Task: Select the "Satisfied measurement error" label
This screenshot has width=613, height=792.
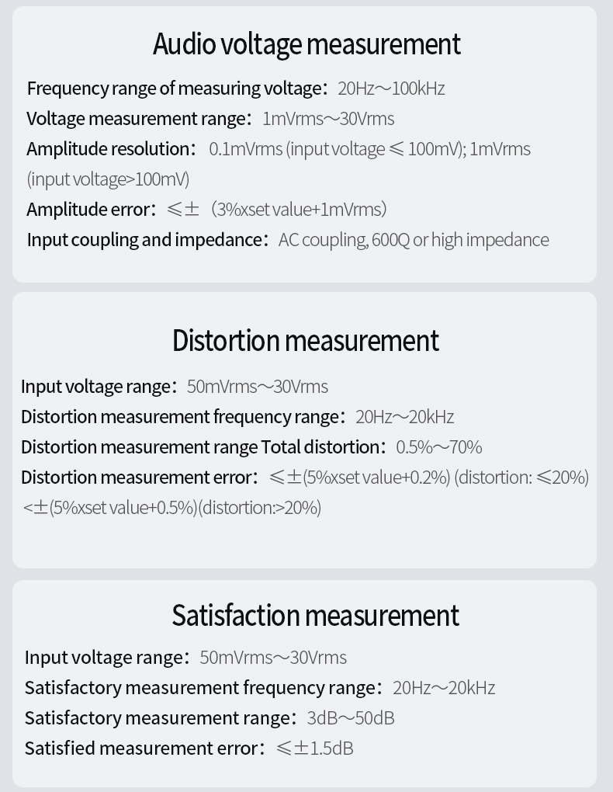Action: (x=142, y=749)
